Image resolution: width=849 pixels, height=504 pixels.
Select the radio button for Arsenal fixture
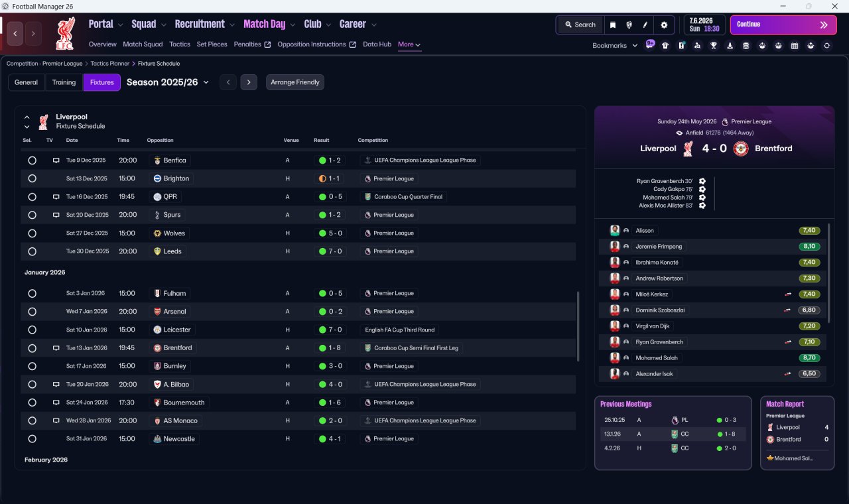point(32,312)
